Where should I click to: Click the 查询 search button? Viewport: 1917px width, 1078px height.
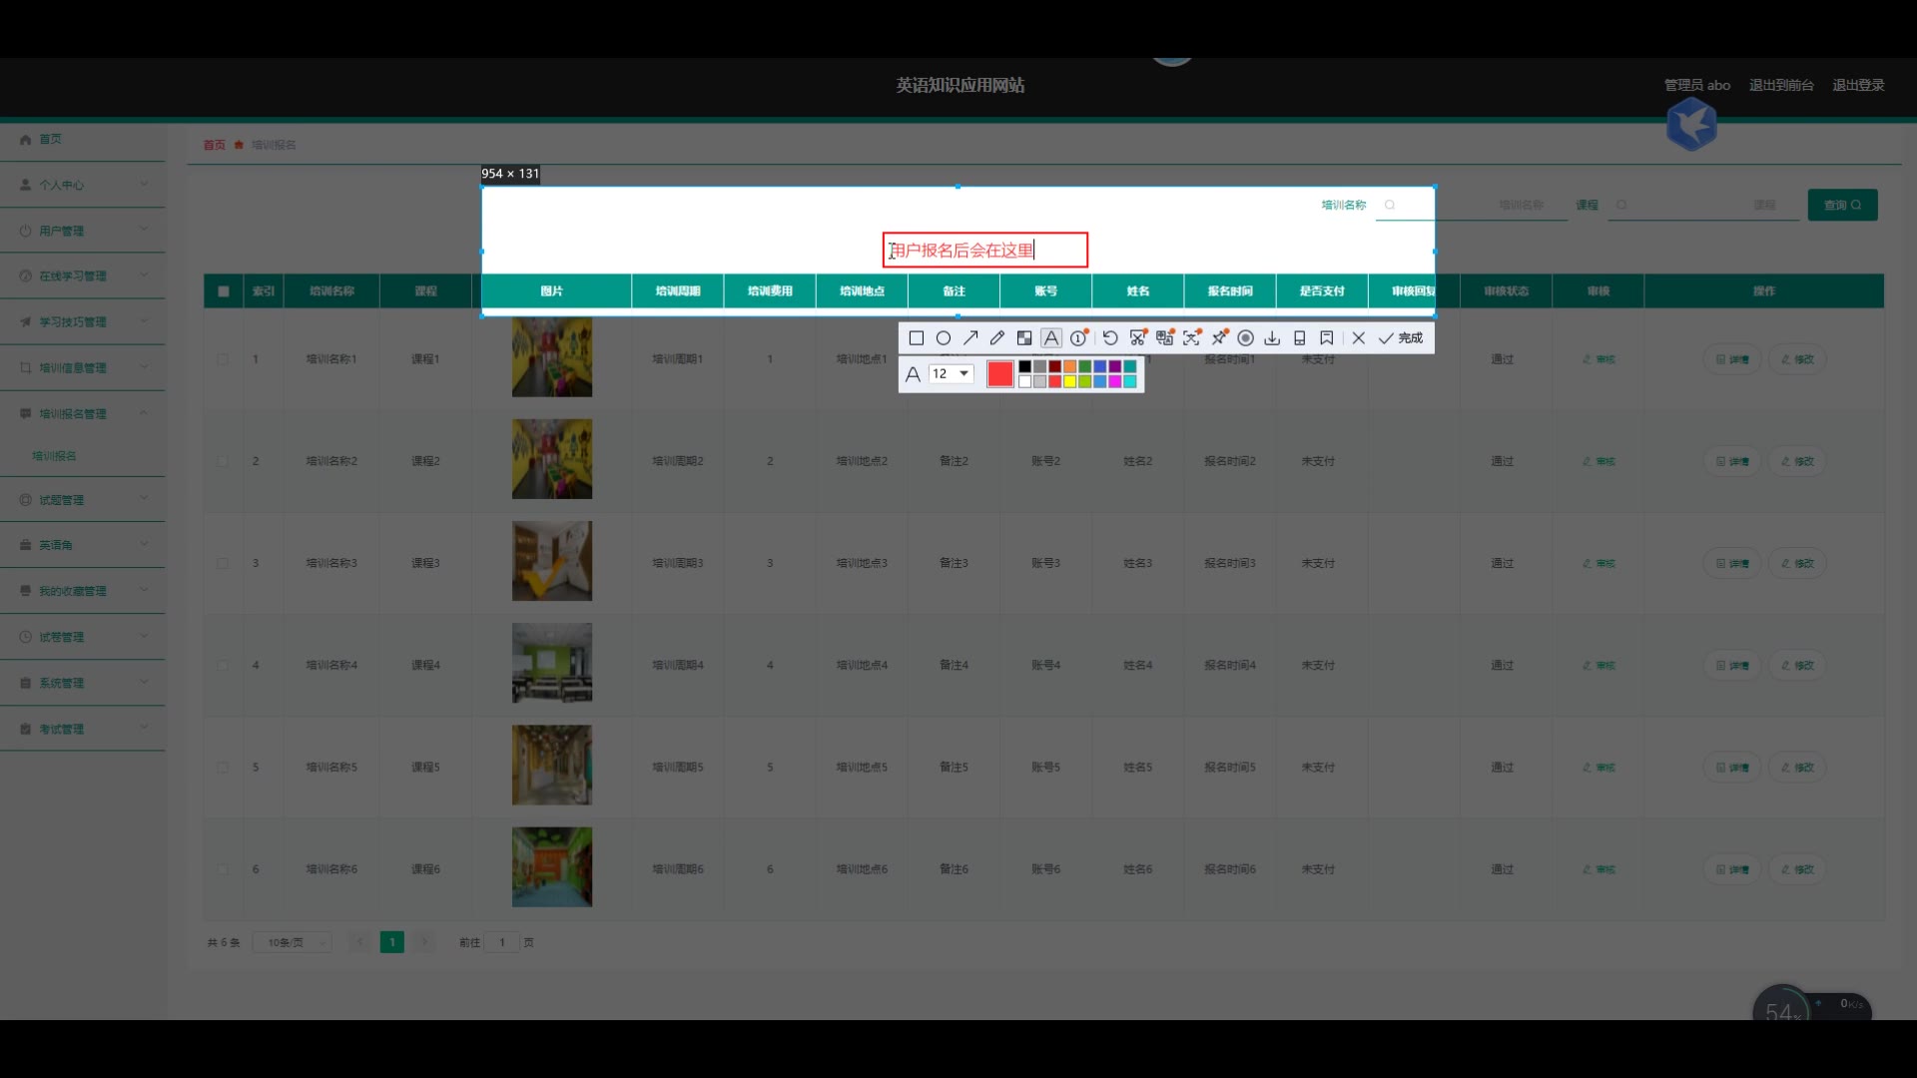coord(1842,205)
